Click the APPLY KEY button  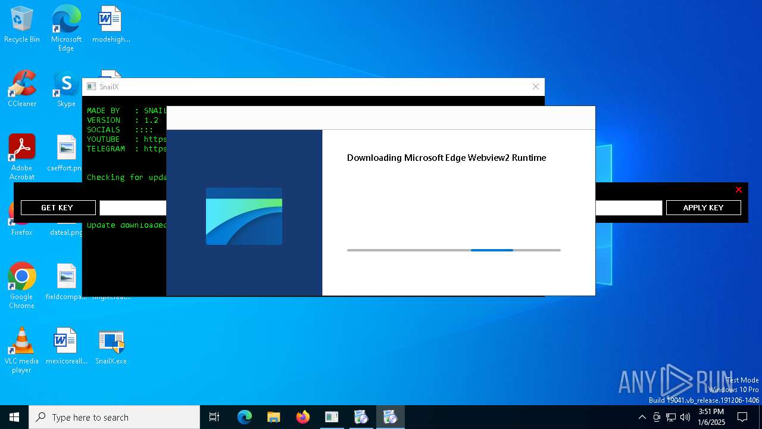tap(703, 207)
